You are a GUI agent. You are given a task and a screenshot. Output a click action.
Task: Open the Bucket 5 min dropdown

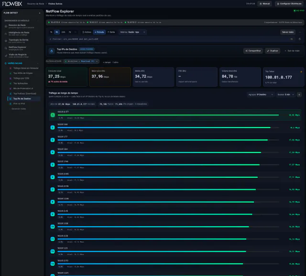coord(286,95)
